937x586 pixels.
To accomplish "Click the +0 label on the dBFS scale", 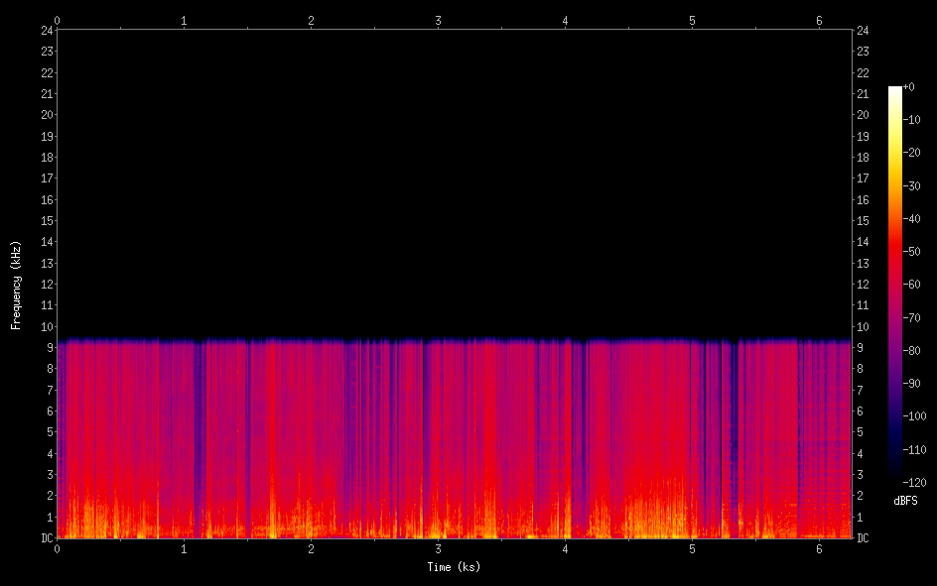I will 909,87.
